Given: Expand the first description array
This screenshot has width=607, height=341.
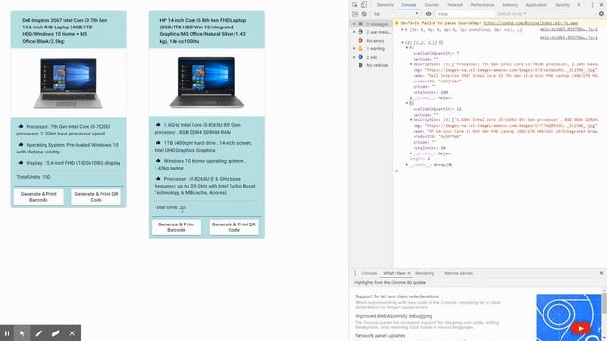Looking at the screenshot, I should click(411, 64).
